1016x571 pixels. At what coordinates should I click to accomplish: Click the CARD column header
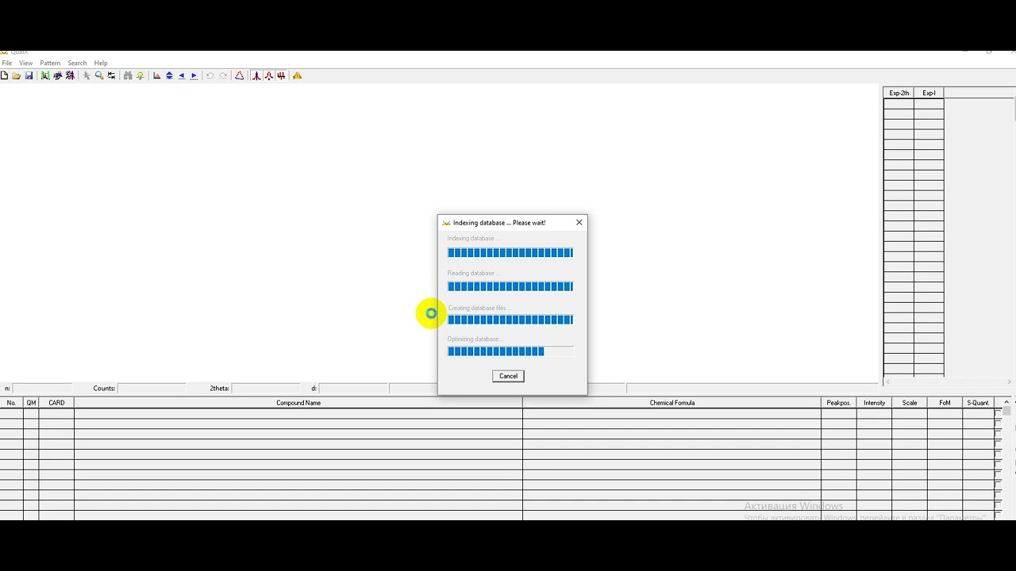tap(56, 403)
